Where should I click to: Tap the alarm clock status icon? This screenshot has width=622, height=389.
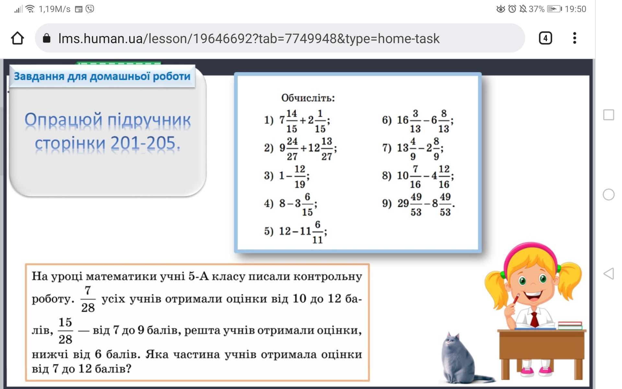coord(512,9)
